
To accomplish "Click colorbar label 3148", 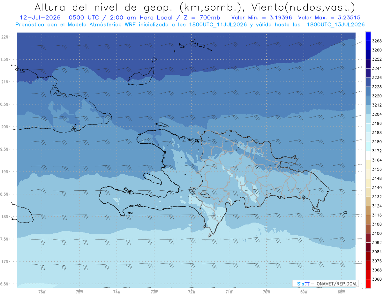I will coord(377,178).
